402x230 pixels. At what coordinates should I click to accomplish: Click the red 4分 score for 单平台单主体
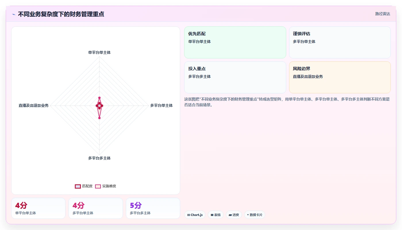click(x=21, y=205)
